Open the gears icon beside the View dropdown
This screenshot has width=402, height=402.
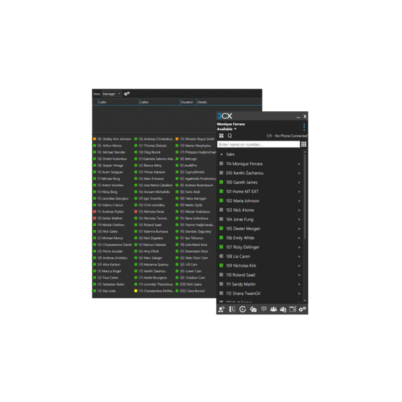coord(127,94)
